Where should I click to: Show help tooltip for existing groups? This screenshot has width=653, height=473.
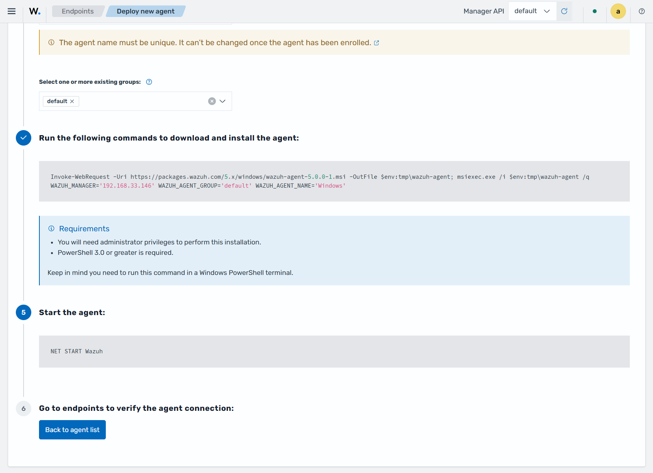click(x=149, y=82)
